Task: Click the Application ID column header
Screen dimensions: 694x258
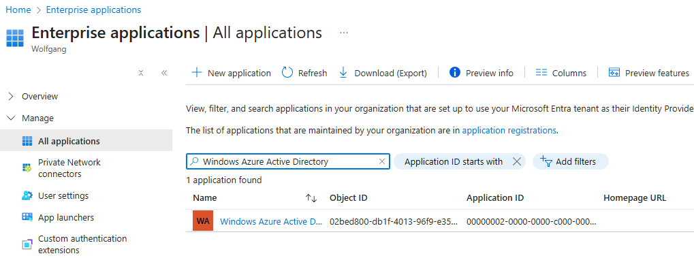Action: [495, 198]
